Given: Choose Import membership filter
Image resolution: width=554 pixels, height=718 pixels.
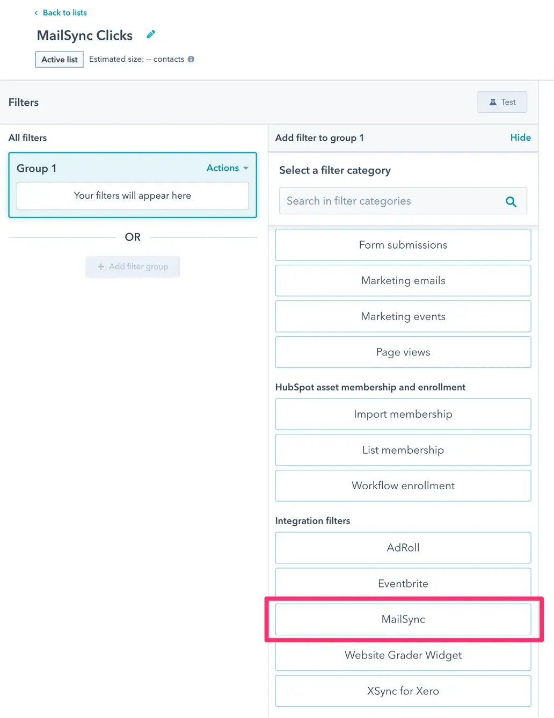Looking at the screenshot, I should (403, 414).
